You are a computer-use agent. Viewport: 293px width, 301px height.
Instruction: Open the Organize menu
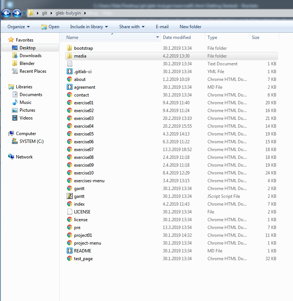point(19,27)
